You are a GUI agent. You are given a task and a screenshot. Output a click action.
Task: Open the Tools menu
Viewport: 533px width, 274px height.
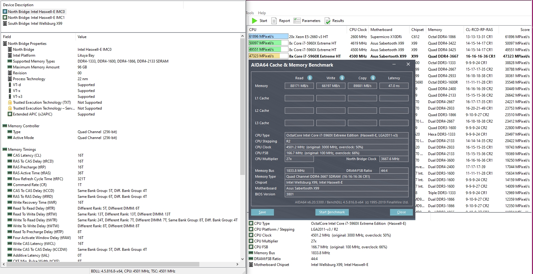250,13
